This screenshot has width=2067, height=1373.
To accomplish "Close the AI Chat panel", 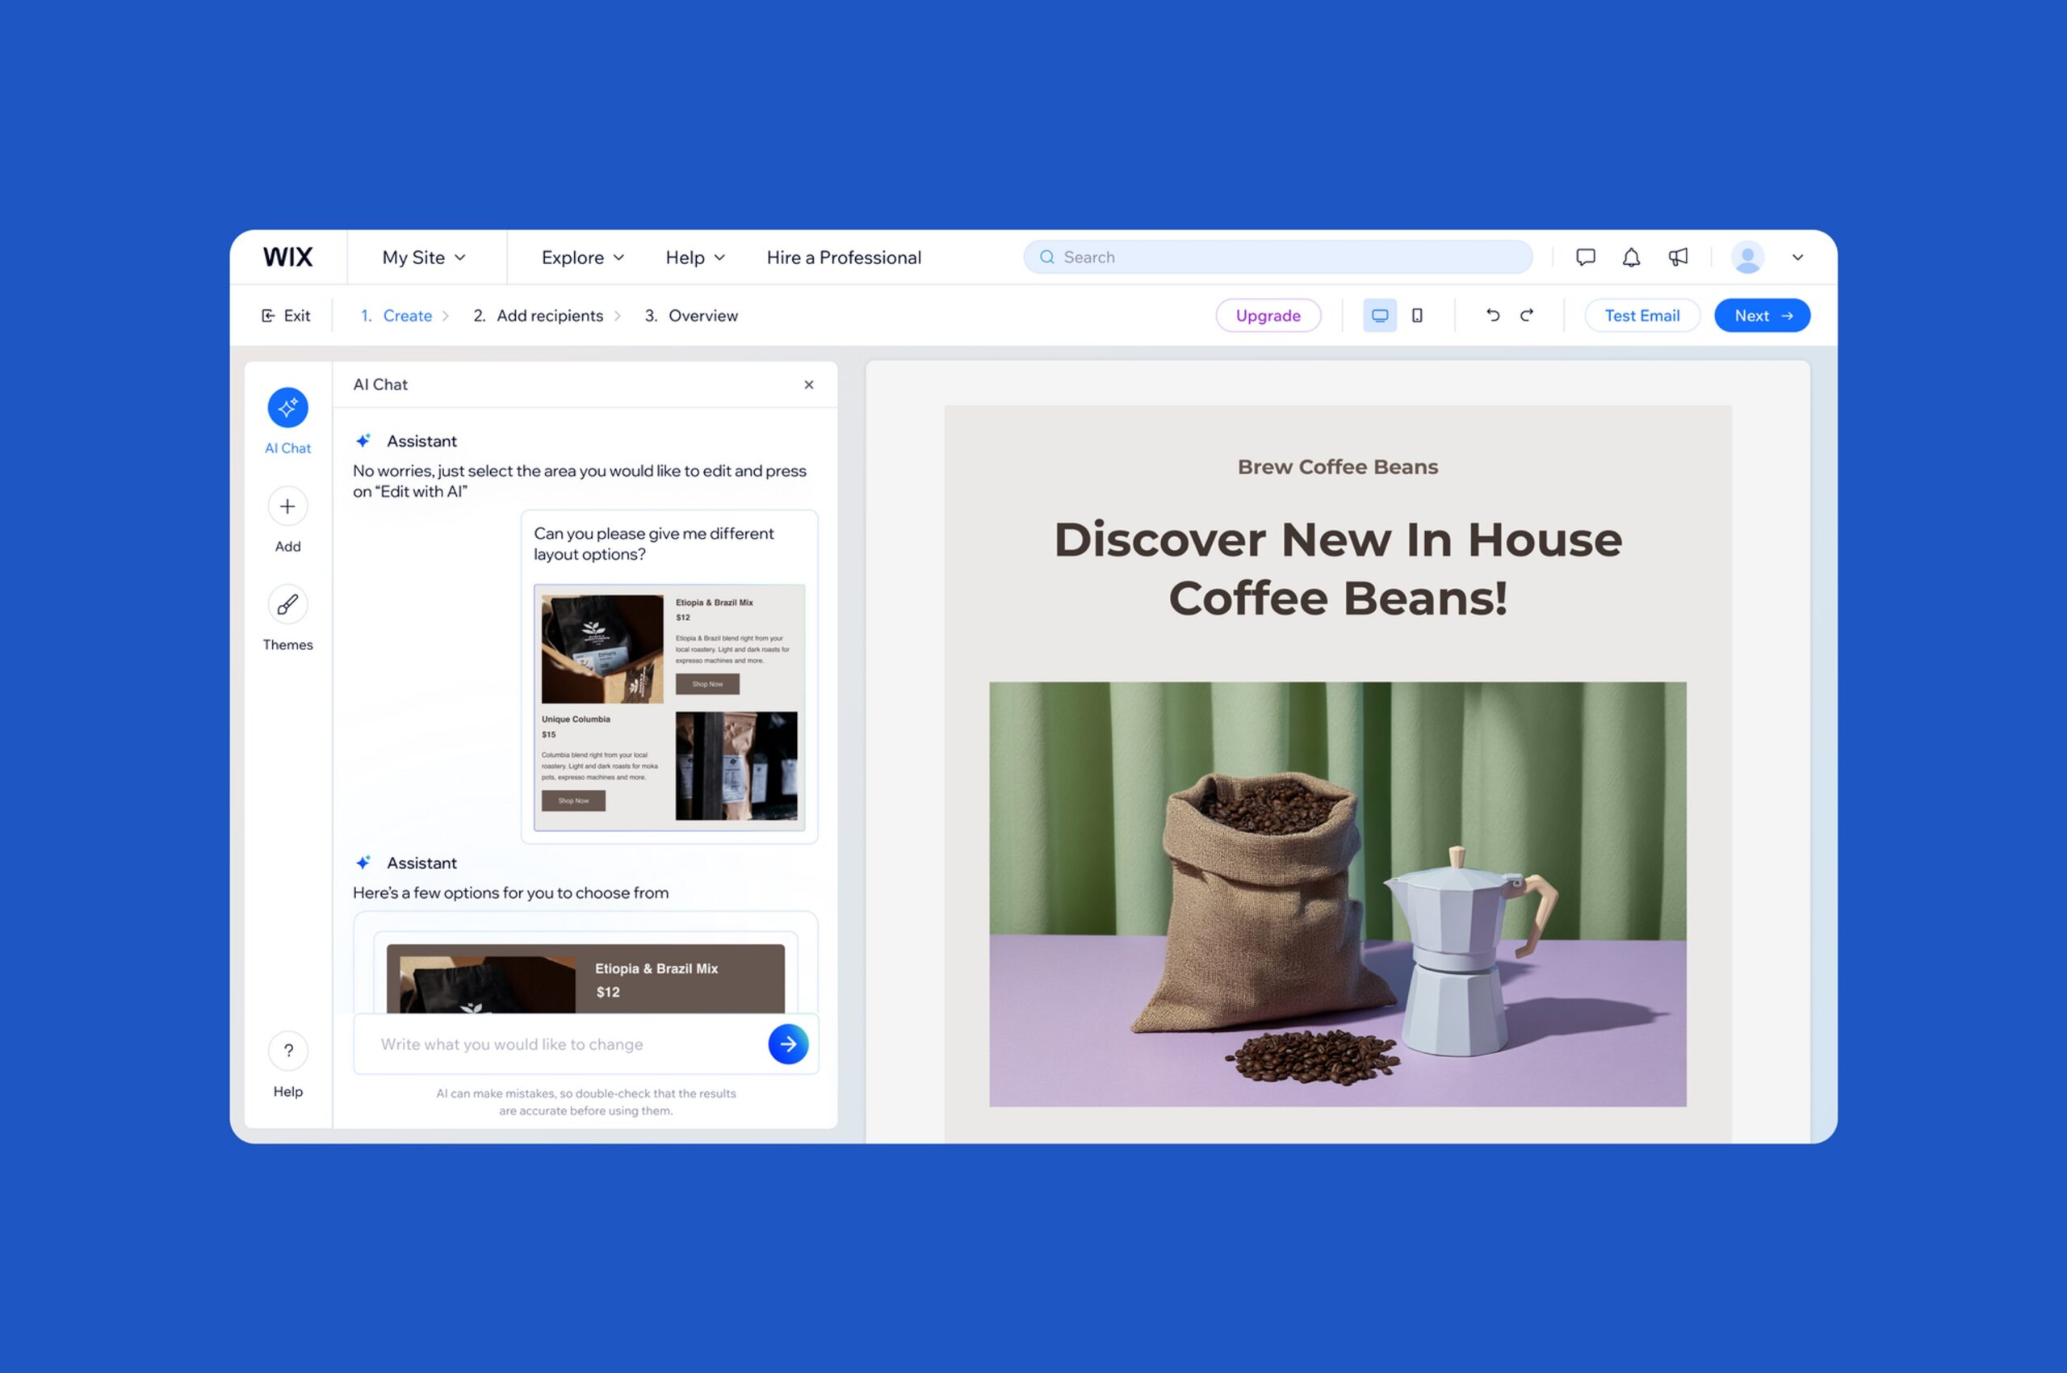I will click(809, 384).
